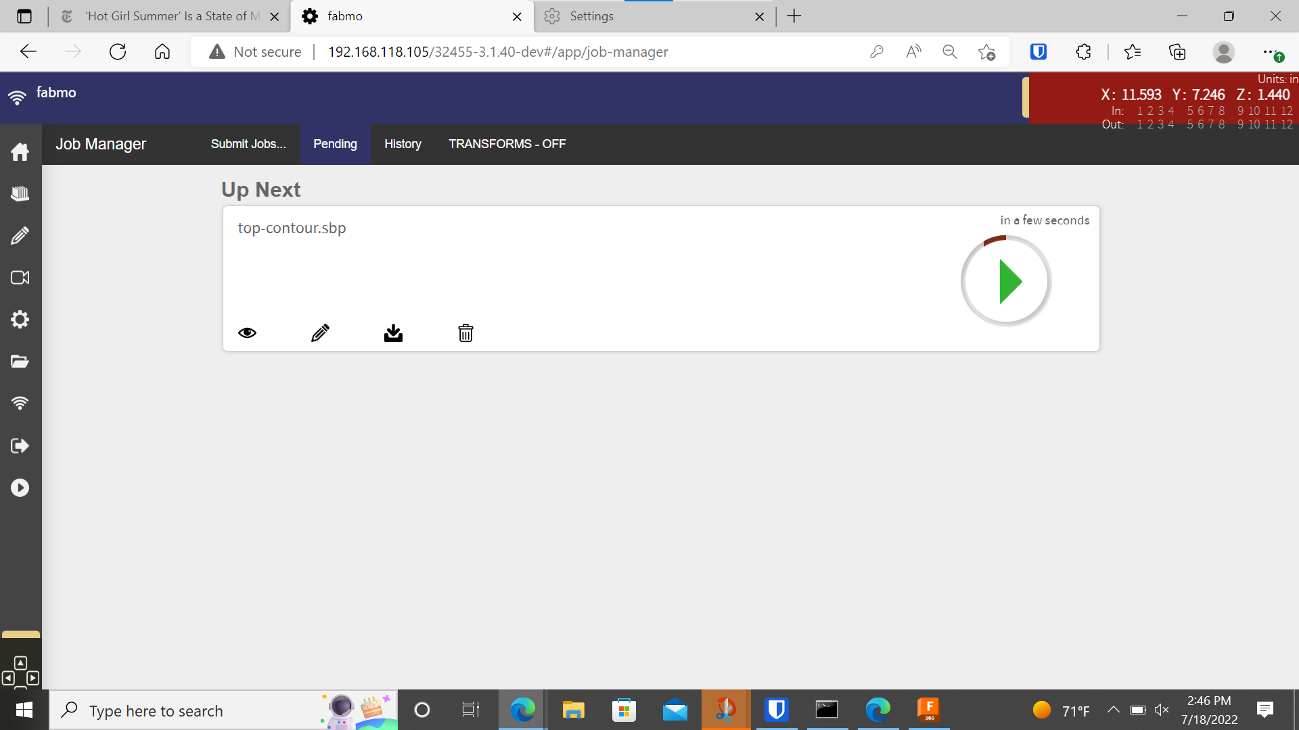This screenshot has width=1299, height=730.
Task: Open the Submit Jobs... menu
Action: 248,144
